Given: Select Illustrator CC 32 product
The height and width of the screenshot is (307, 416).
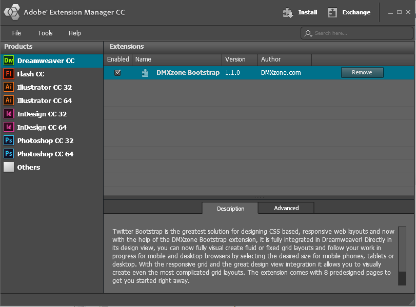Looking at the screenshot, I should pyautogui.click(x=52, y=87).
